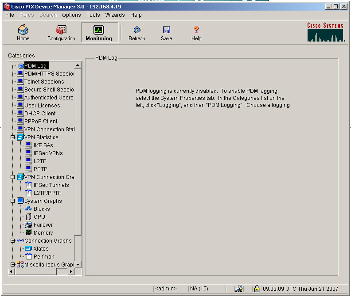
Task: Click the Home toolbar icon
Action: click(23, 30)
